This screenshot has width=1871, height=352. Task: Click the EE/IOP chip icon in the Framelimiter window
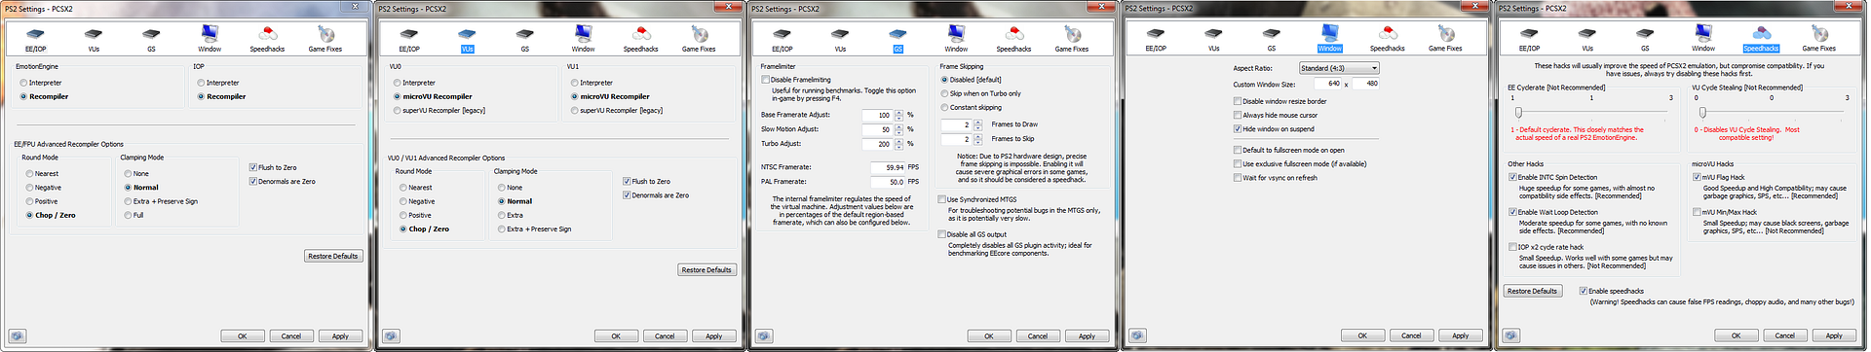click(x=783, y=34)
